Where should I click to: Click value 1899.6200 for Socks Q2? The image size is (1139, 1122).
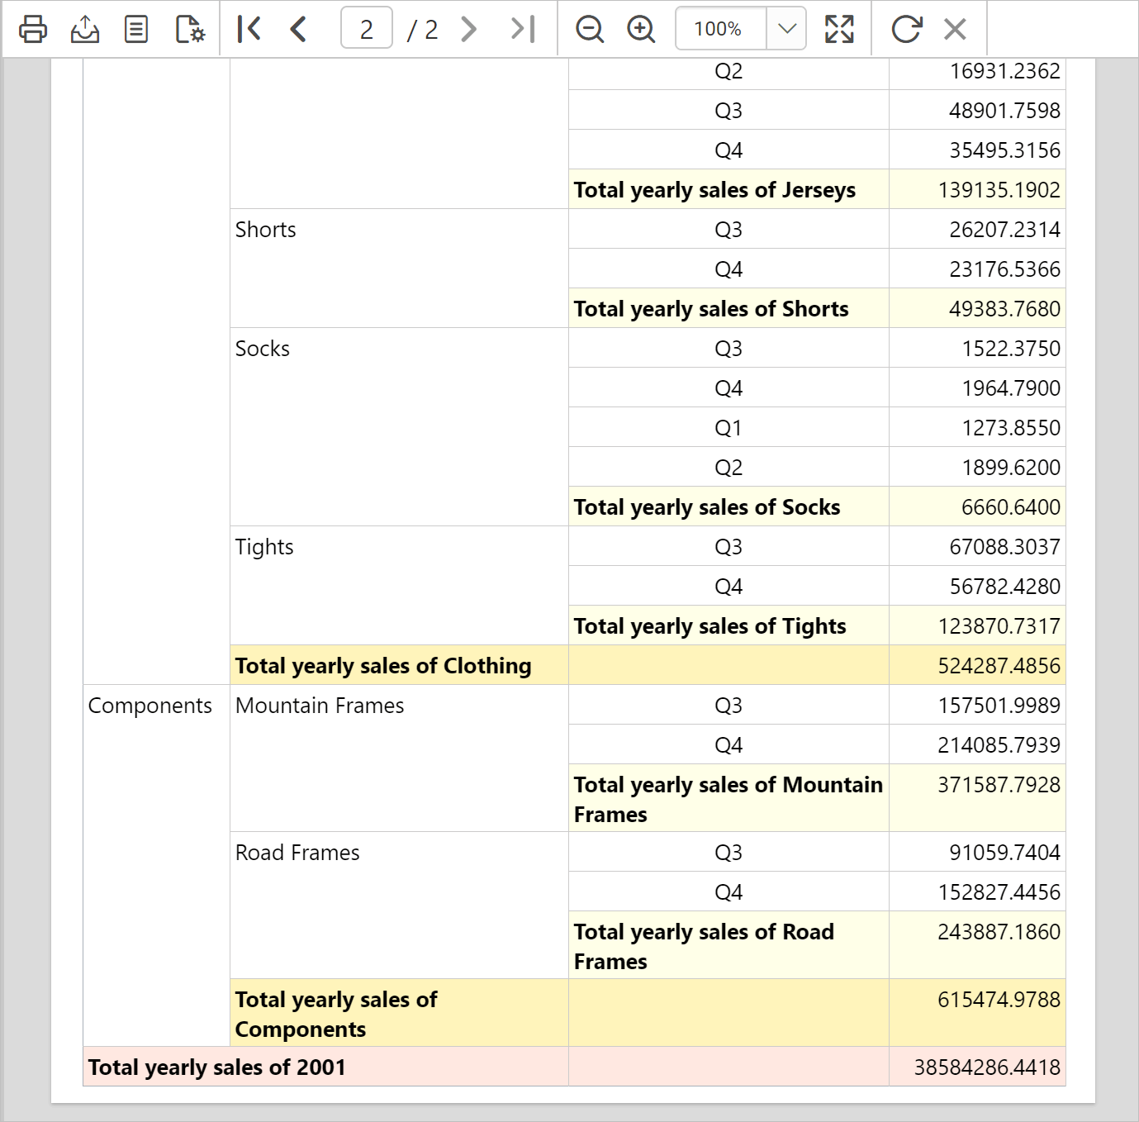(x=978, y=467)
